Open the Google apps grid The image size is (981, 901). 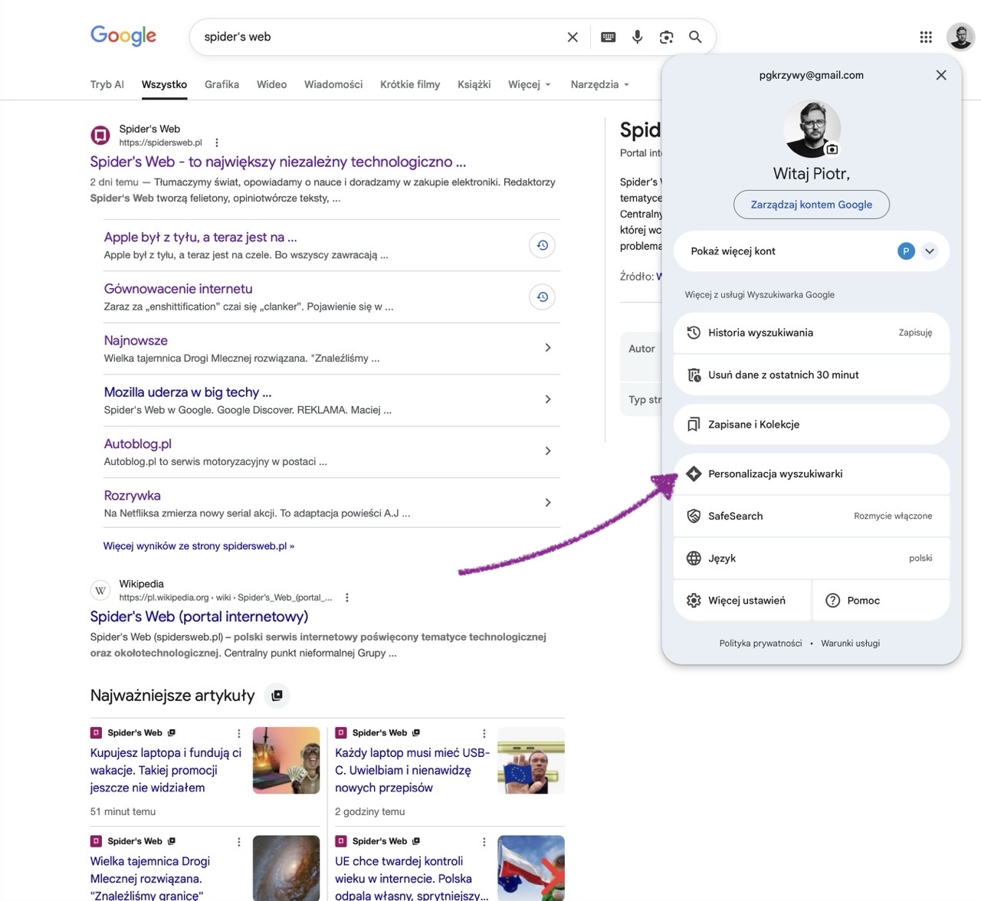point(926,37)
